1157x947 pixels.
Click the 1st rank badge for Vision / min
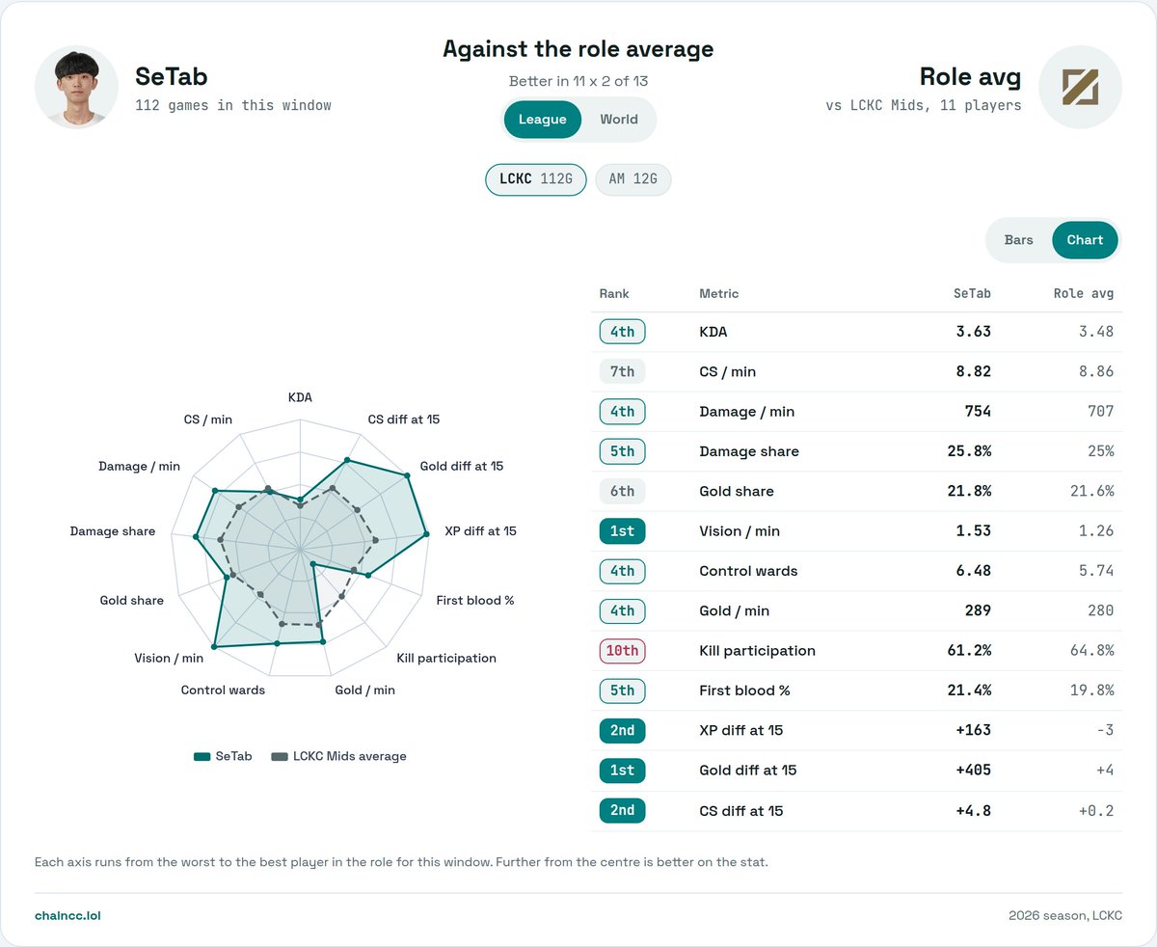click(x=622, y=531)
